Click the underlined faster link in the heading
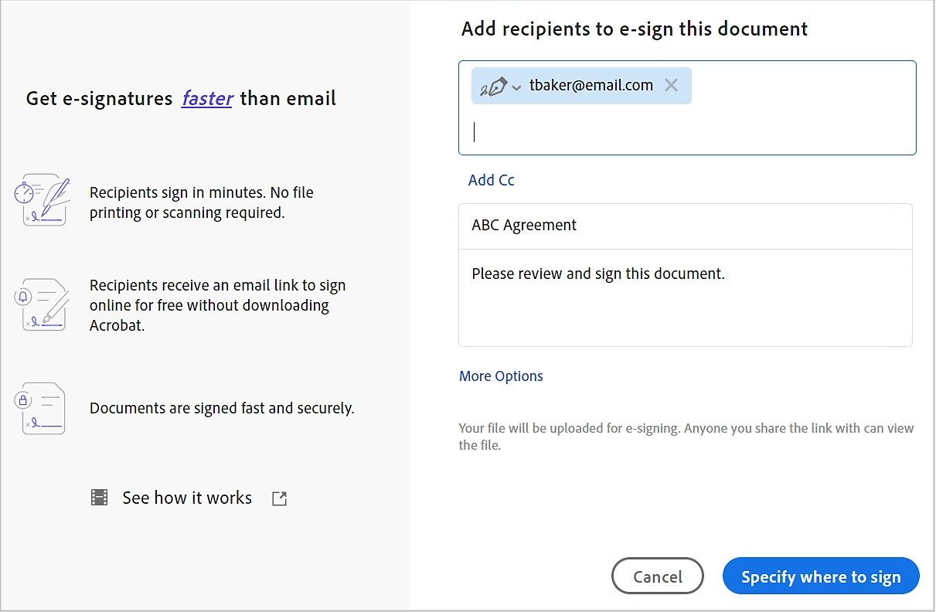 click(207, 98)
